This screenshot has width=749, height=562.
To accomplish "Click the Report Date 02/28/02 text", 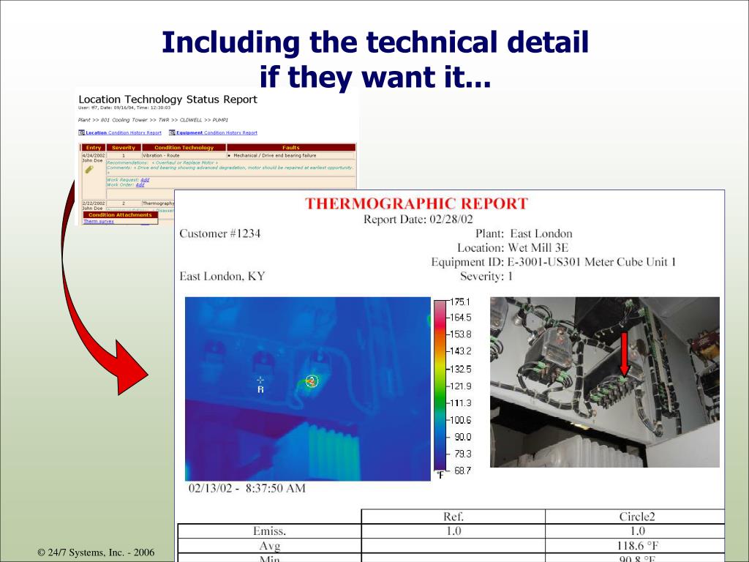I will 418,220.
